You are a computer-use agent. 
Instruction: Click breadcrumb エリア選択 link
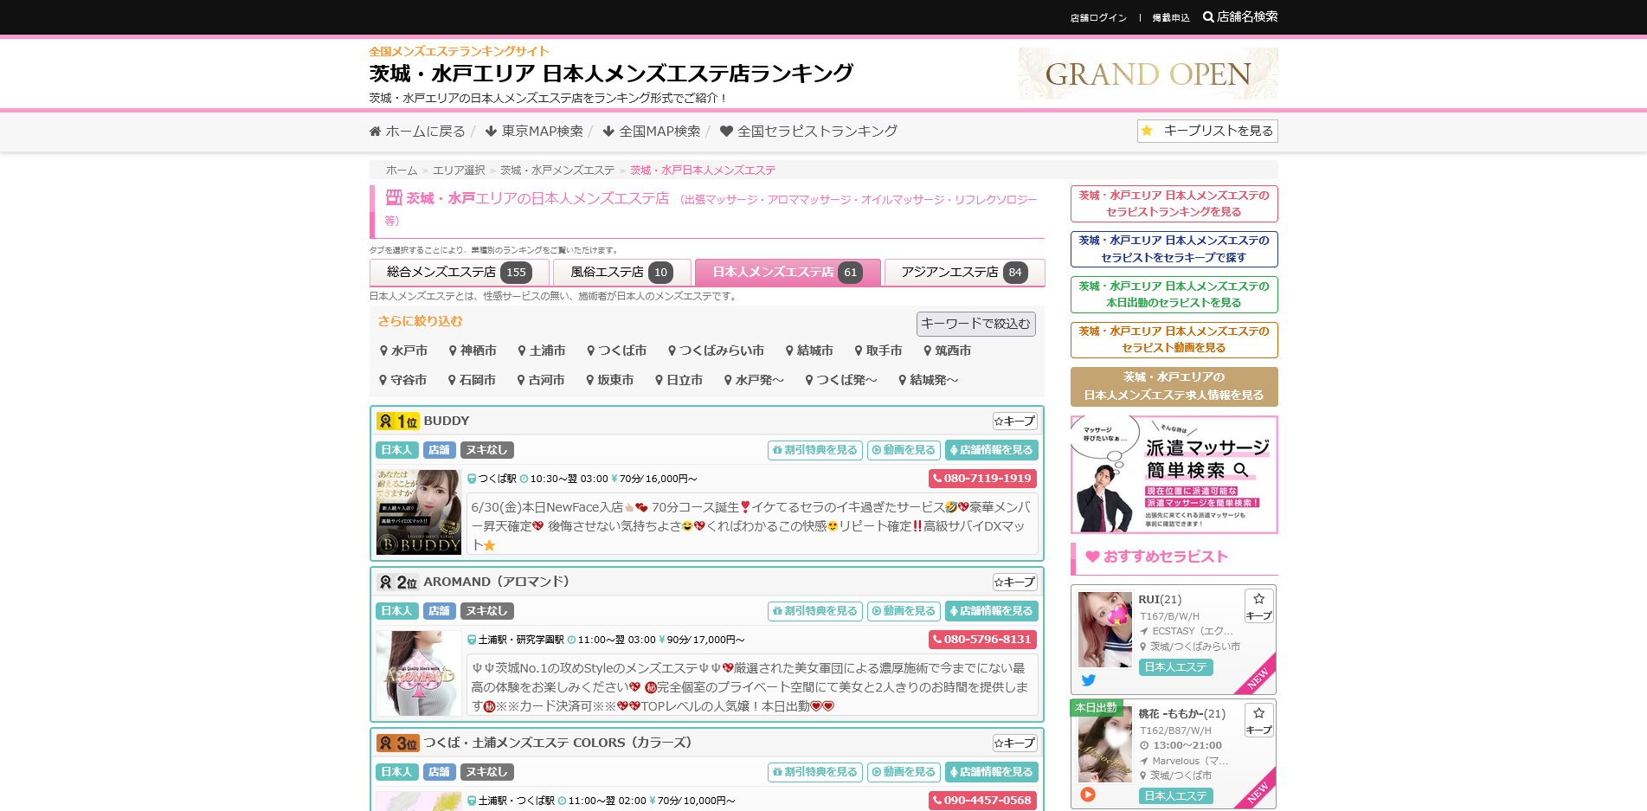459,171
